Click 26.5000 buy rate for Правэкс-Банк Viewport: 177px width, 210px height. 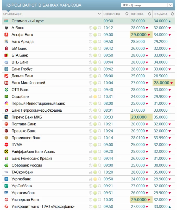(138, 131)
